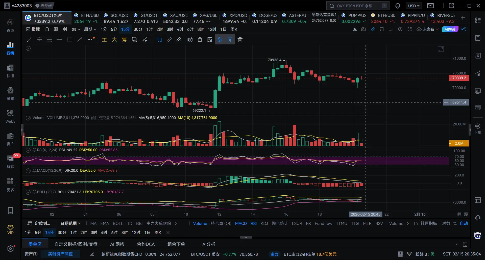Screen dimensions: 485x260
Task: Click the trash delete drawings icon
Action: point(240,40)
